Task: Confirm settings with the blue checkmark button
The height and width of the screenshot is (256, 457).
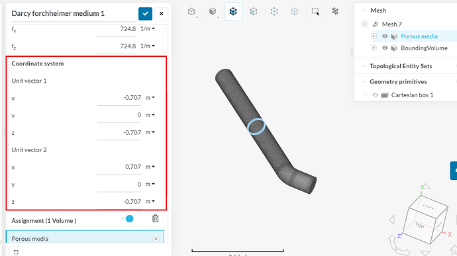Action: [145, 13]
